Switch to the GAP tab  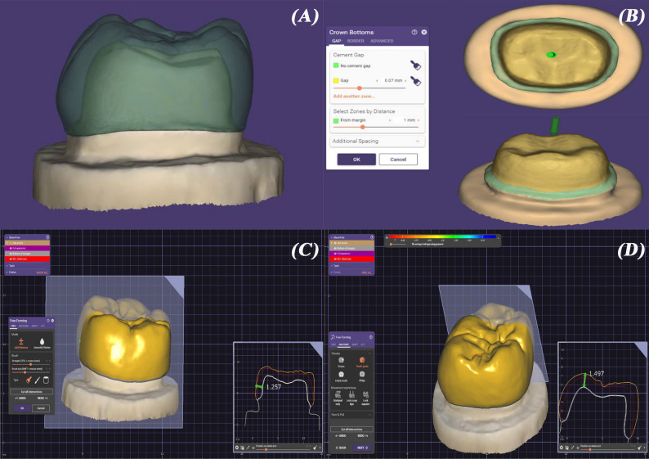point(336,41)
